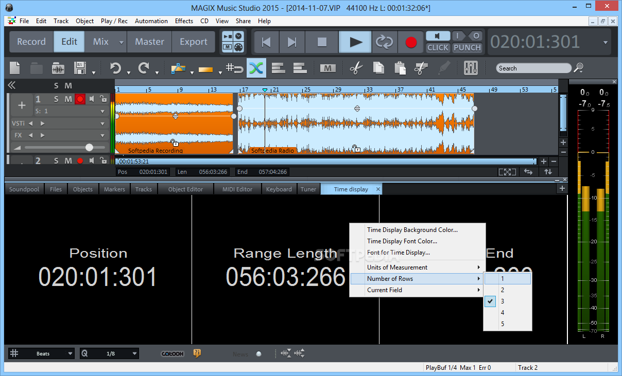The width and height of the screenshot is (622, 376).
Task: Collapse the track header with the double arrows
Action: [x=11, y=85]
